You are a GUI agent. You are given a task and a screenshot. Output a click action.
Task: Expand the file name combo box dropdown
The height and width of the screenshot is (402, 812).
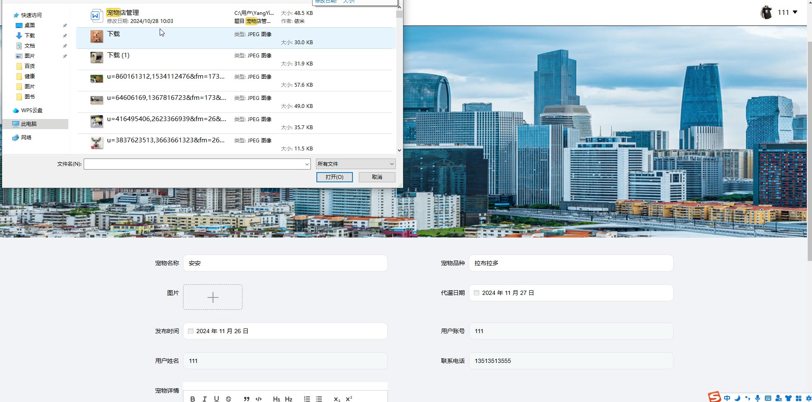(307, 164)
